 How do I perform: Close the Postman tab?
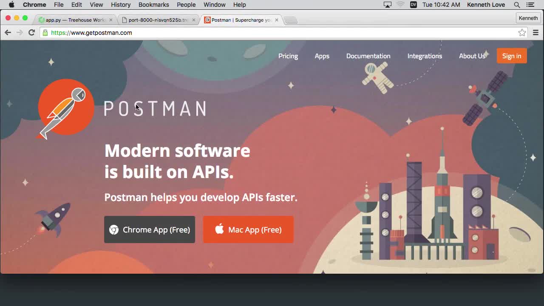click(x=277, y=20)
